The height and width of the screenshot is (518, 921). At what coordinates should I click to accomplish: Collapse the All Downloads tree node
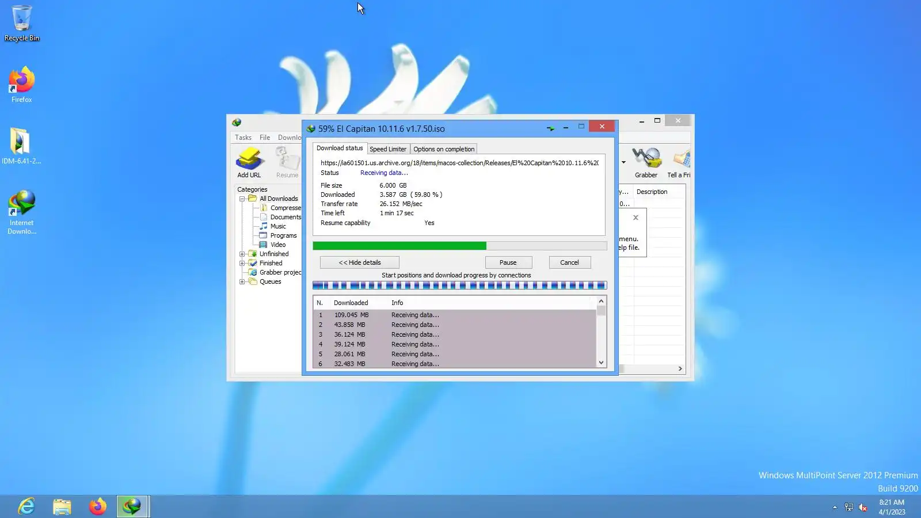tap(242, 199)
